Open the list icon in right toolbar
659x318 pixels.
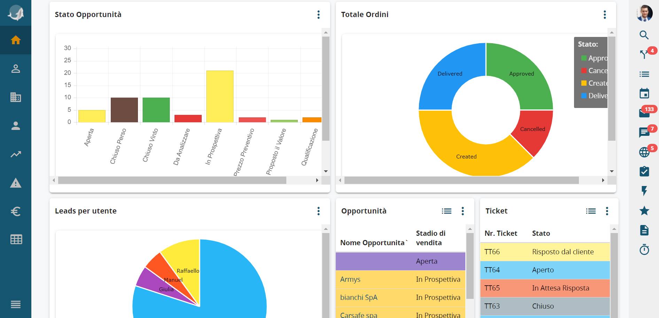pyautogui.click(x=644, y=74)
